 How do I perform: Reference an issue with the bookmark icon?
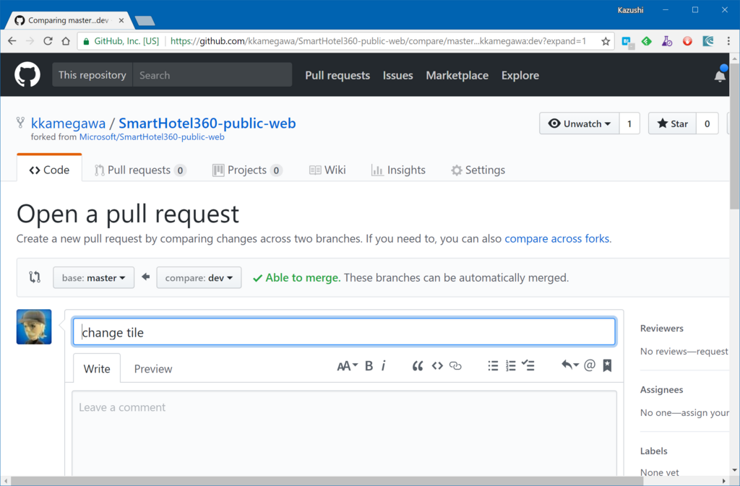point(607,365)
